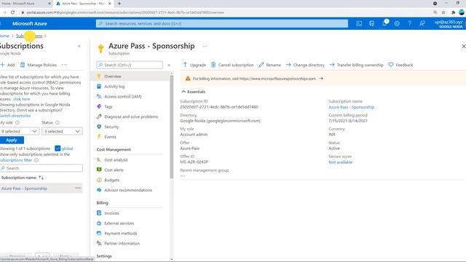Open the account menu for up@az365.xyz
This screenshot has width=466, height=262.
[449, 23]
